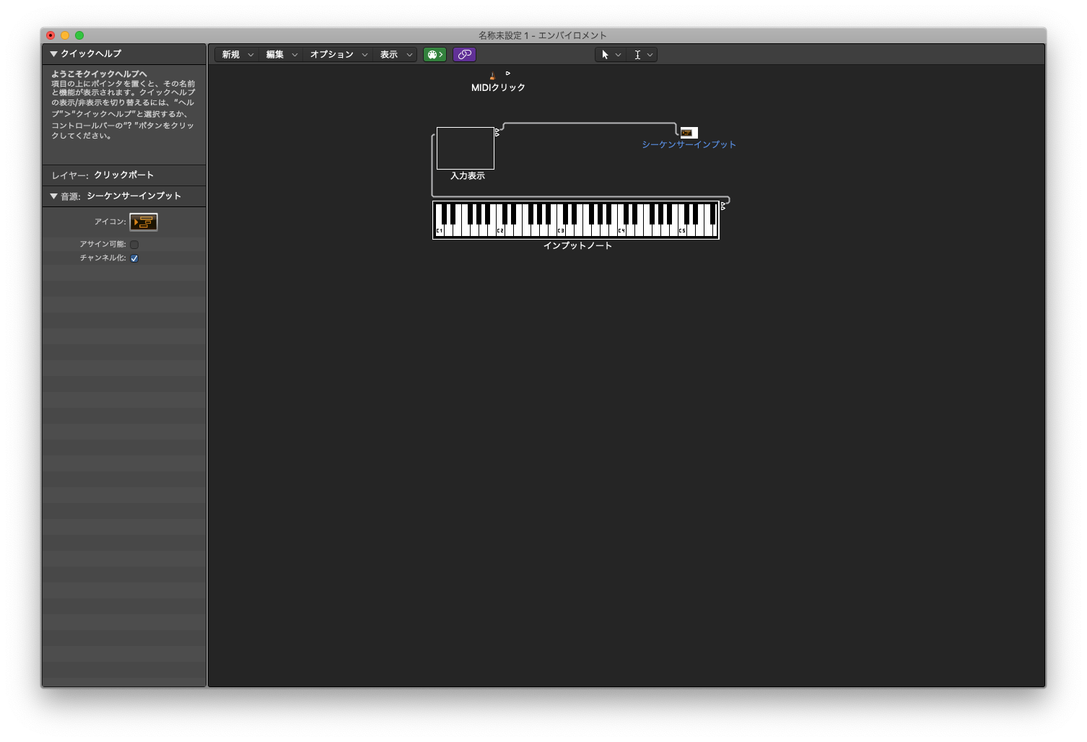Click the MIDIクリック output port triangle
Viewport: 1087px width, 742px height.
tap(508, 73)
